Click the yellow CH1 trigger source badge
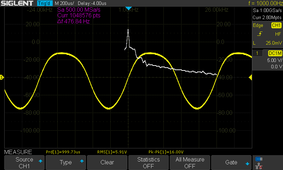Viewport: 283px width, 170px height. pos(276,25)
